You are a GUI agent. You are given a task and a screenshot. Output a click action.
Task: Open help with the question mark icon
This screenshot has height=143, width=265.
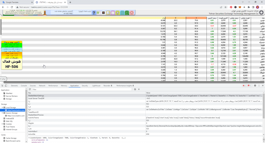pos(94,13)
